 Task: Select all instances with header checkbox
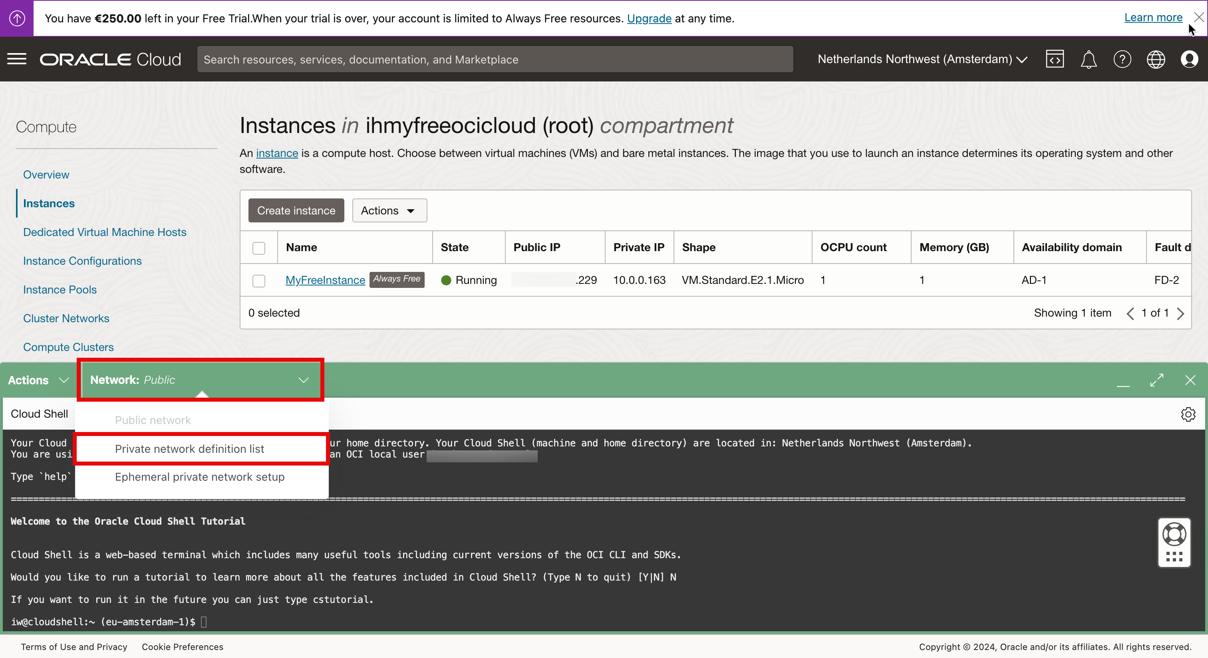[258, 248]
